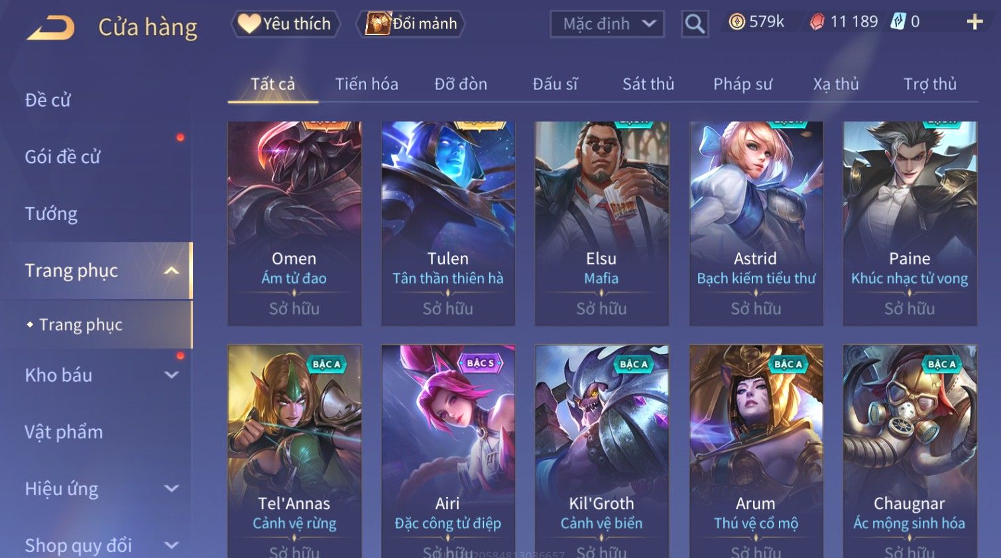Image resolution: width=1001 pixels, height=558 pixels.
Task: Open Gói đề cử in sidebar
Action: click(62, 157)
